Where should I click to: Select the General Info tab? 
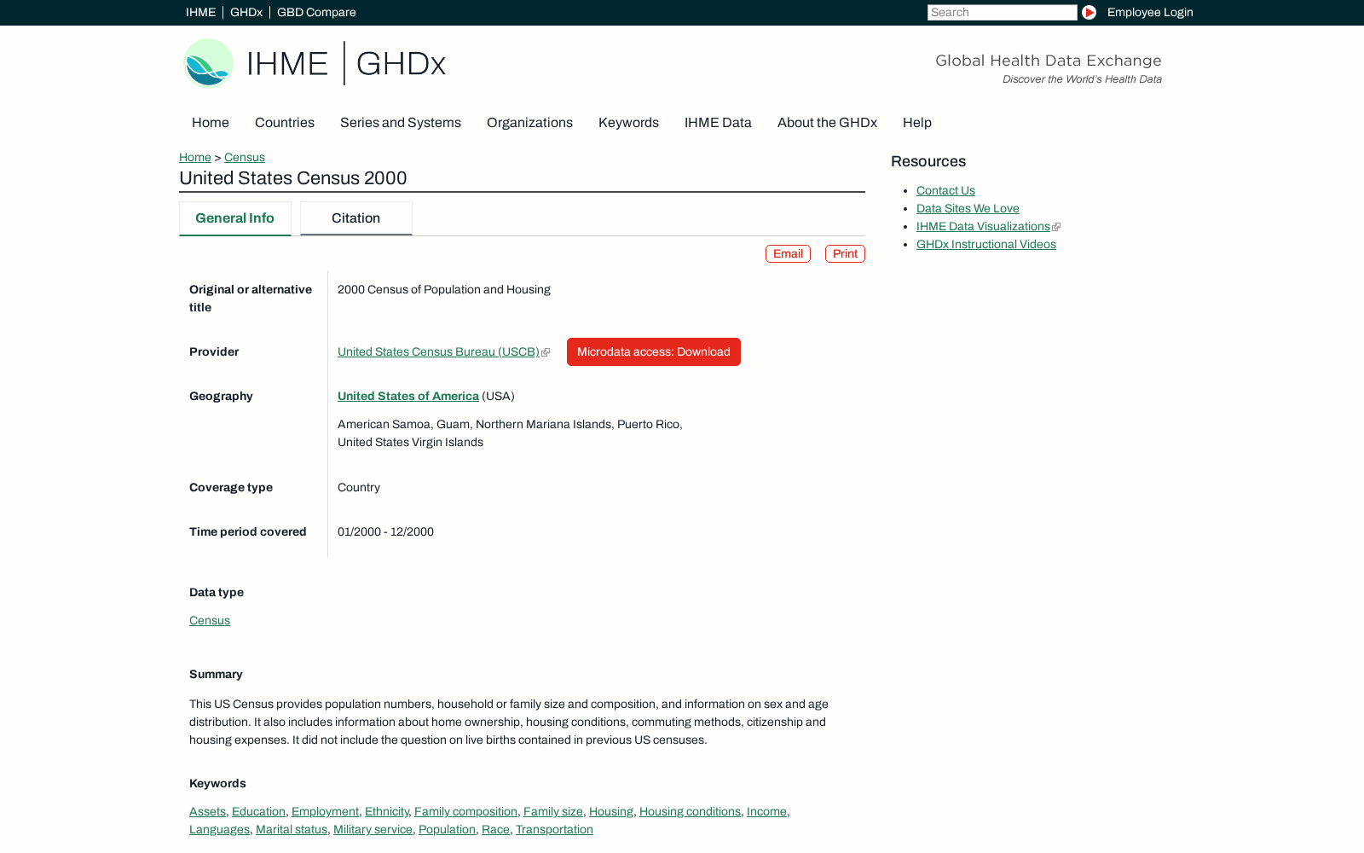[x=235, y=218]
